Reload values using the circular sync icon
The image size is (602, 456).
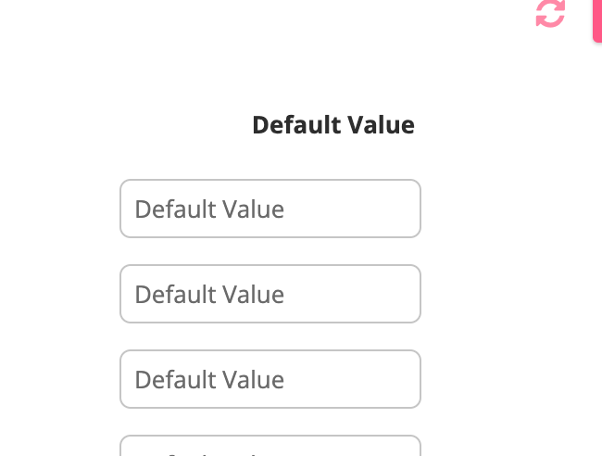tap(550, 14)
